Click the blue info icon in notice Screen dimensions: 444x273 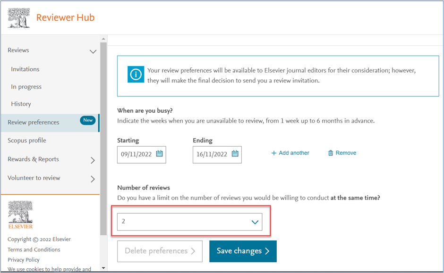point(136,75)
